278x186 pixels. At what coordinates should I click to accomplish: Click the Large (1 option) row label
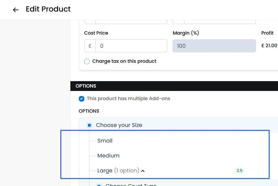pyautogui.click(x=118, y=170)
